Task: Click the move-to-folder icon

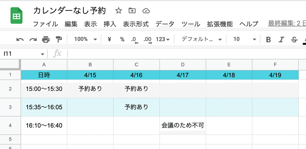Action: (132, 11)
